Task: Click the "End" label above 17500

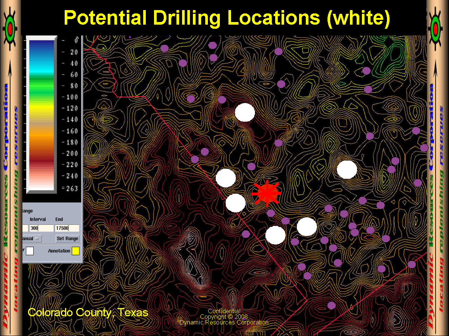Action: 59,219
